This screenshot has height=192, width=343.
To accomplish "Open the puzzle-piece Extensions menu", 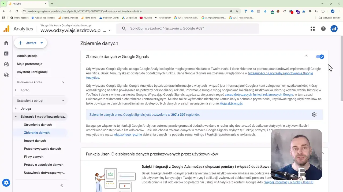I will click(x=323, y=11).
